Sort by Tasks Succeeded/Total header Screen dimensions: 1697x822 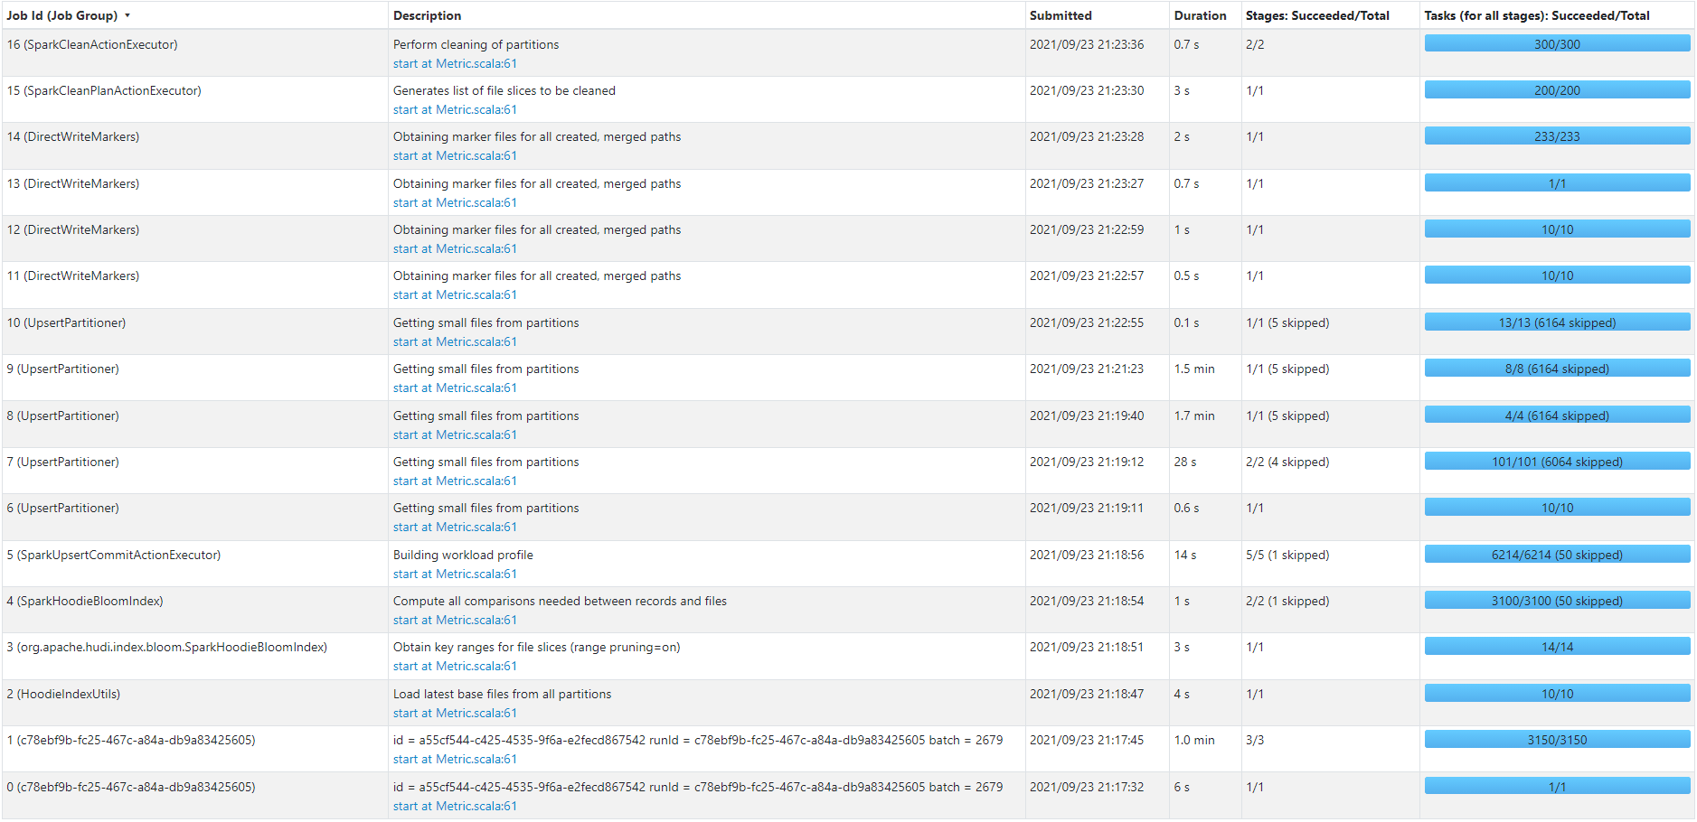point(1537,15)
